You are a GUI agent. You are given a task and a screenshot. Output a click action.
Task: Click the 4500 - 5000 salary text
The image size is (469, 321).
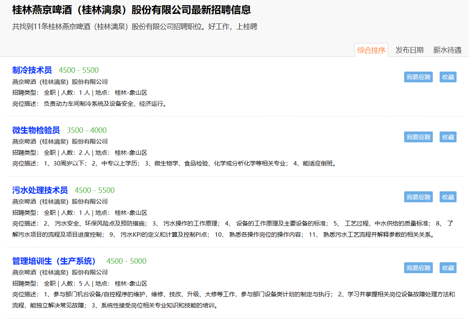[x=126, y=261]
